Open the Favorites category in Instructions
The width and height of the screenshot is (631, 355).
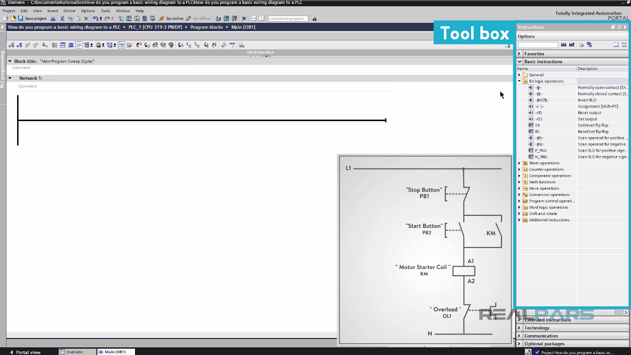coord(519,53)
